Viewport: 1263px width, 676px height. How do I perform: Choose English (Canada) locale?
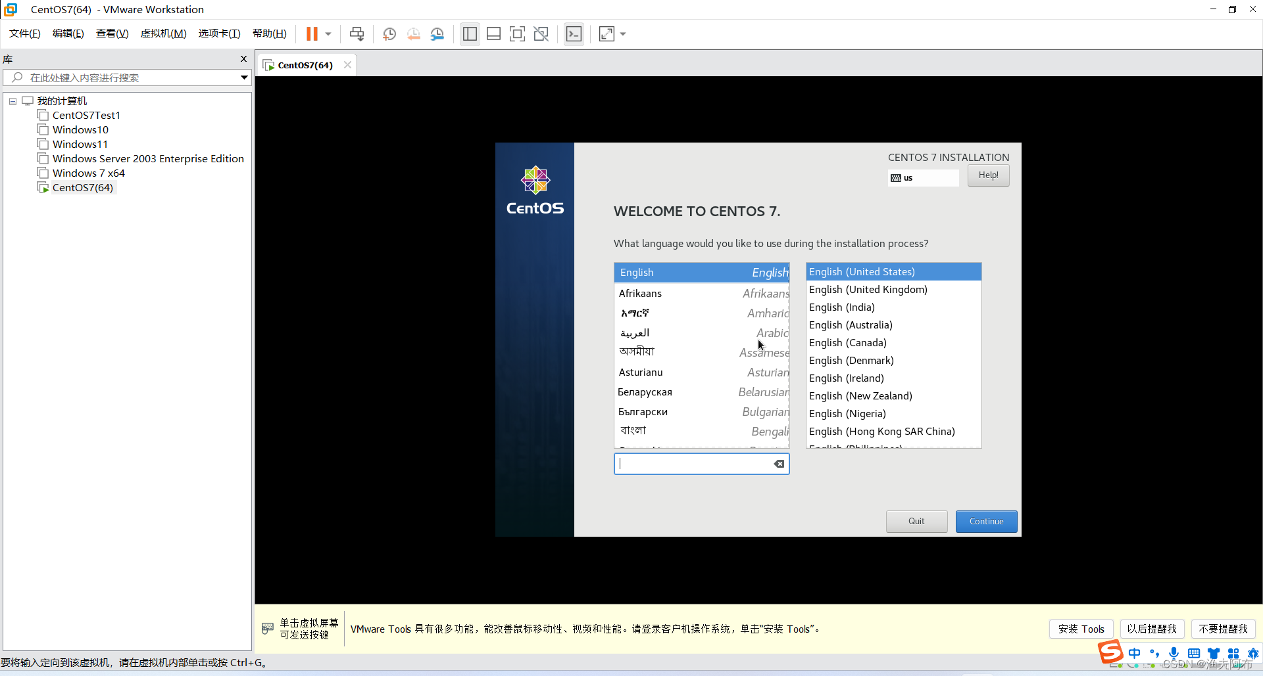(x=893, y=342)
